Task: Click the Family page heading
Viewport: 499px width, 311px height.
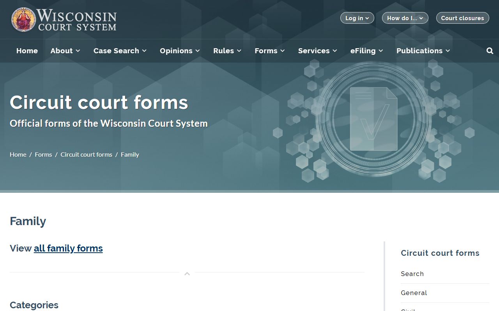Action: 28,221
